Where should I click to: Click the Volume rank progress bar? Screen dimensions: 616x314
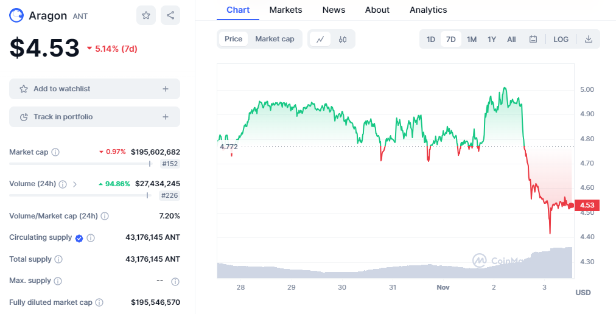click(80, 195)
